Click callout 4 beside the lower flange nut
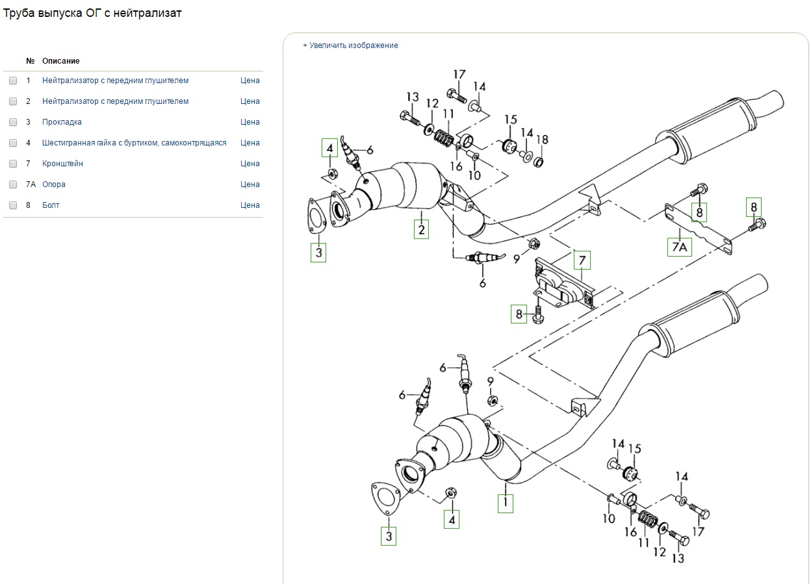The width and height of the screenshot is (811, 584). 452,519
